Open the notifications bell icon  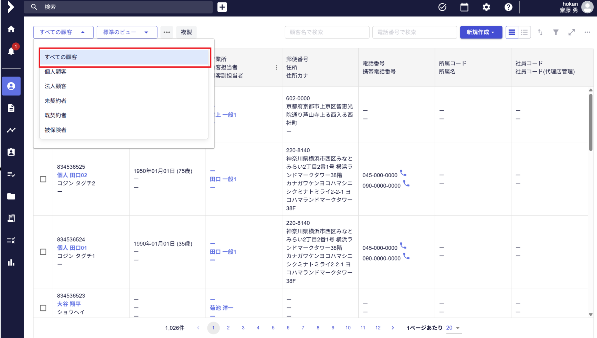pyautogui.click(x=11, y=51)
